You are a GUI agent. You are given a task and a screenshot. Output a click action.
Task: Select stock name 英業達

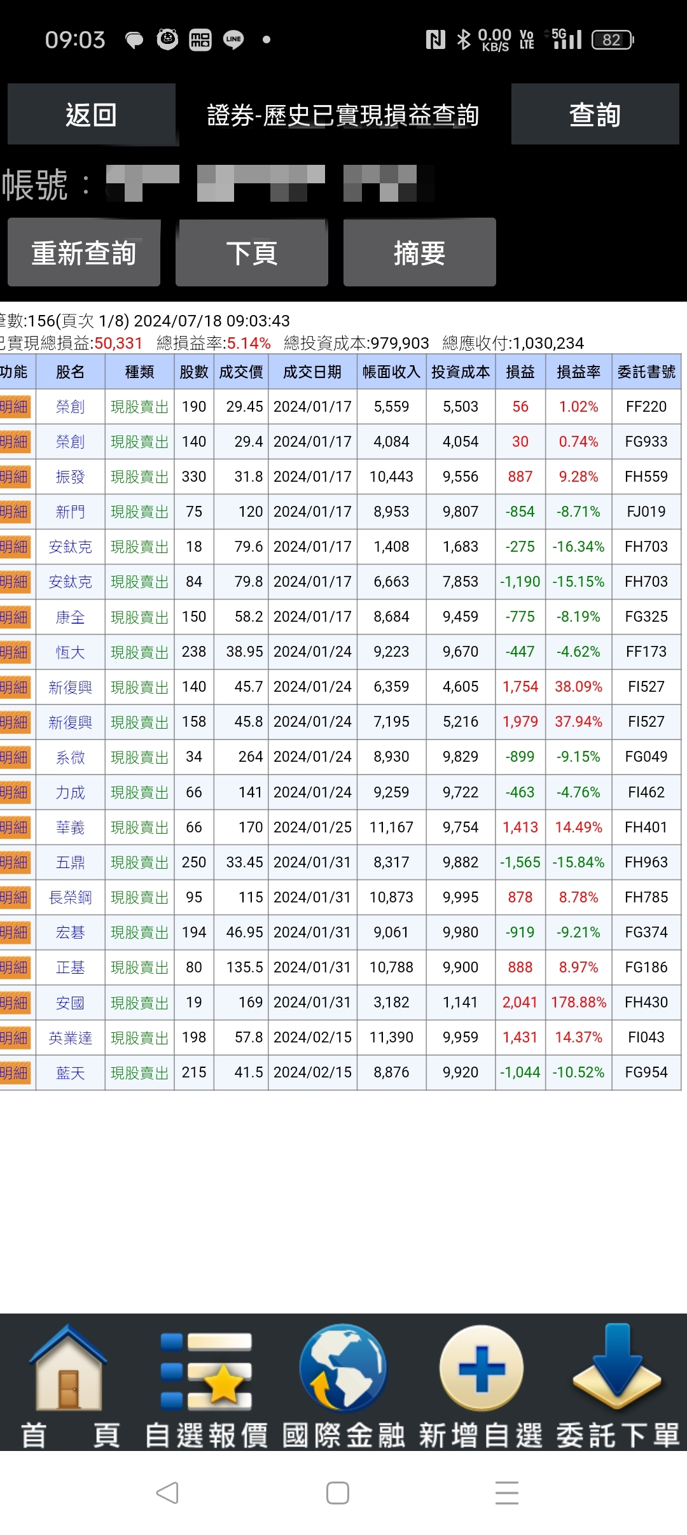[70, 1037]
